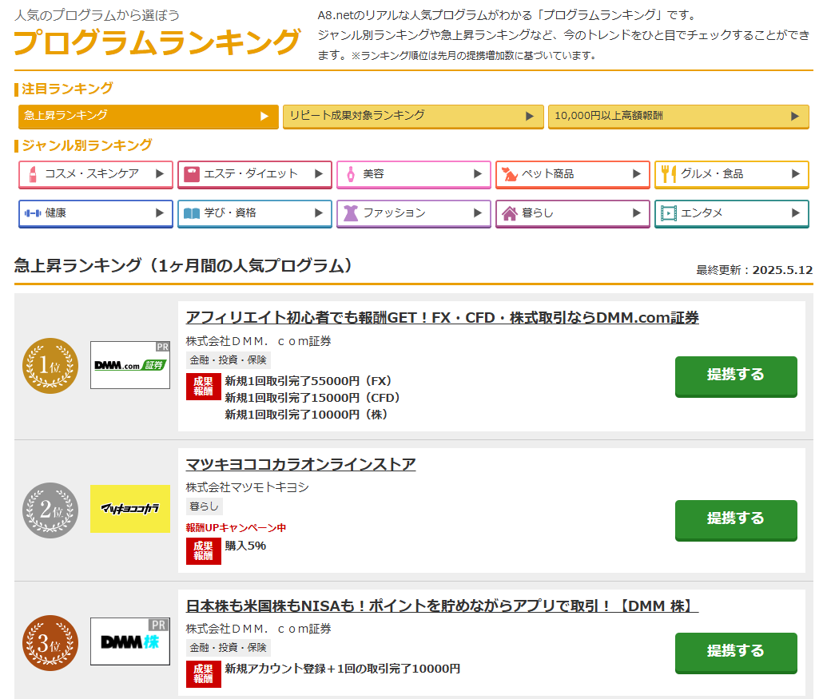
Task: Open the 健康 genre ranking
Action: point(96,213)
